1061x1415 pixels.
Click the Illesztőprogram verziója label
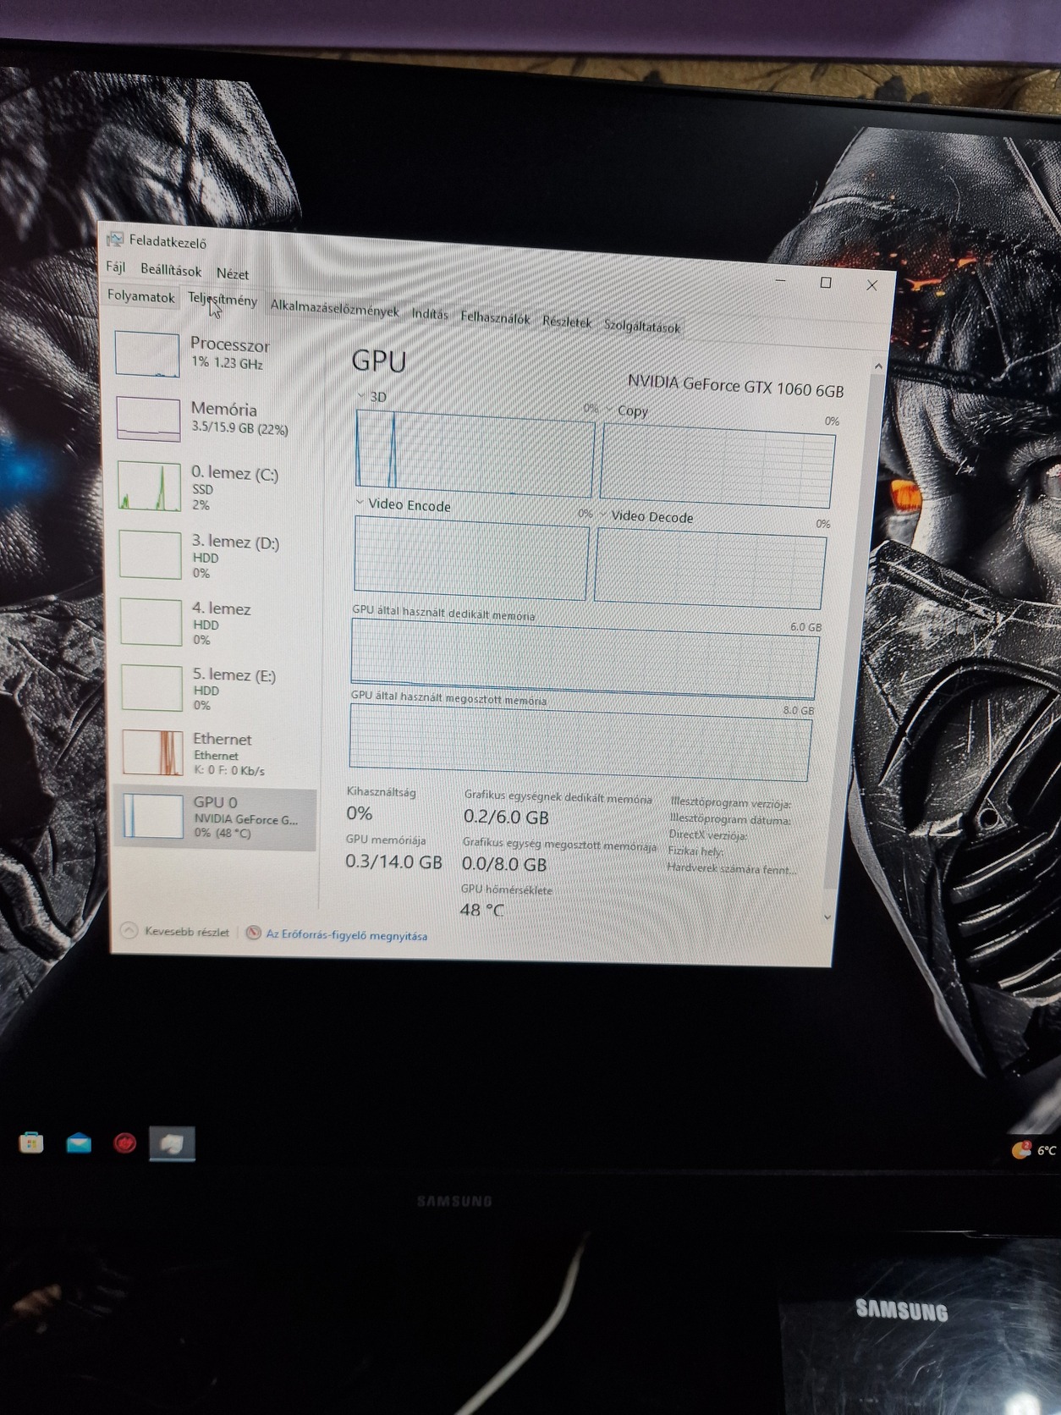tap(731, 803)
